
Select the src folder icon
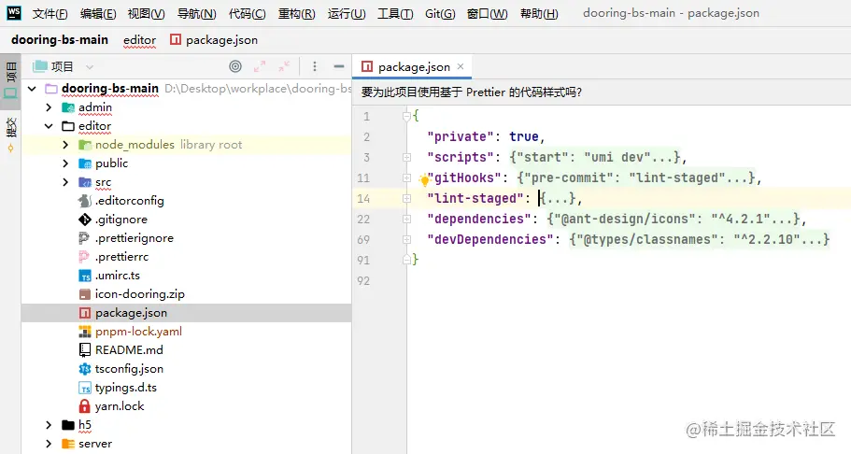(85, 182)
